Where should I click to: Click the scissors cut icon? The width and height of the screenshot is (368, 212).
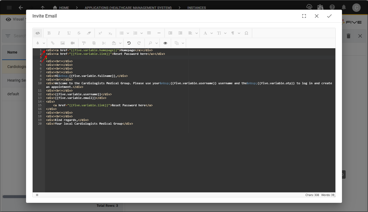104,43
